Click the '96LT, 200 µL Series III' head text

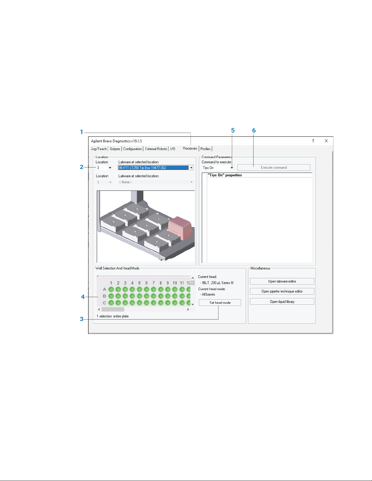tap(218, 283)
